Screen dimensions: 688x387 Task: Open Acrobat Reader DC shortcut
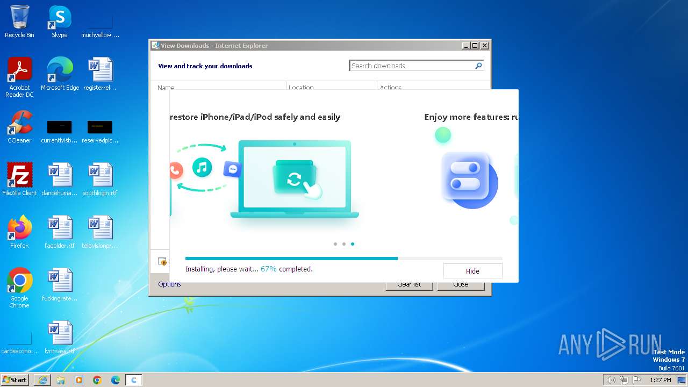coord(19,77)
